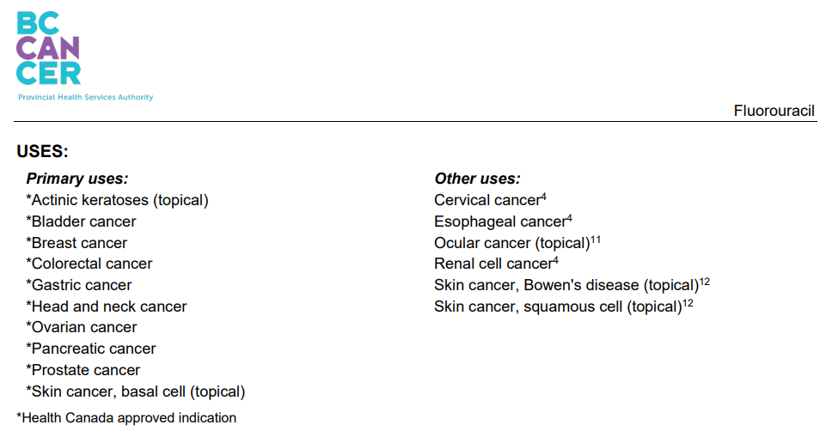826x431 pixels.
Task: Click reference 12 after Bowen's disease
Action: point(704,282)
